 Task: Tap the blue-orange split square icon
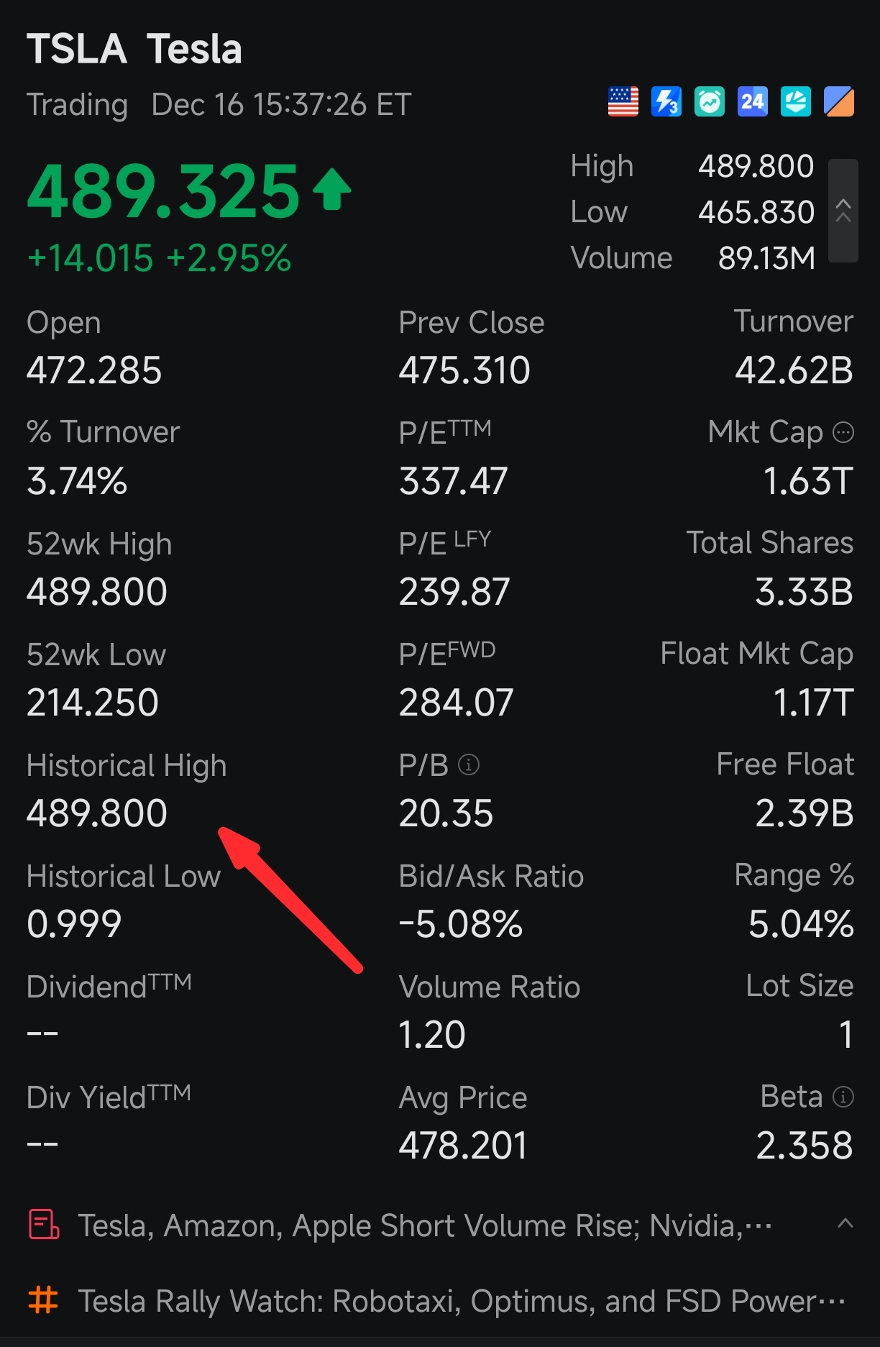[x=839, y=102]
